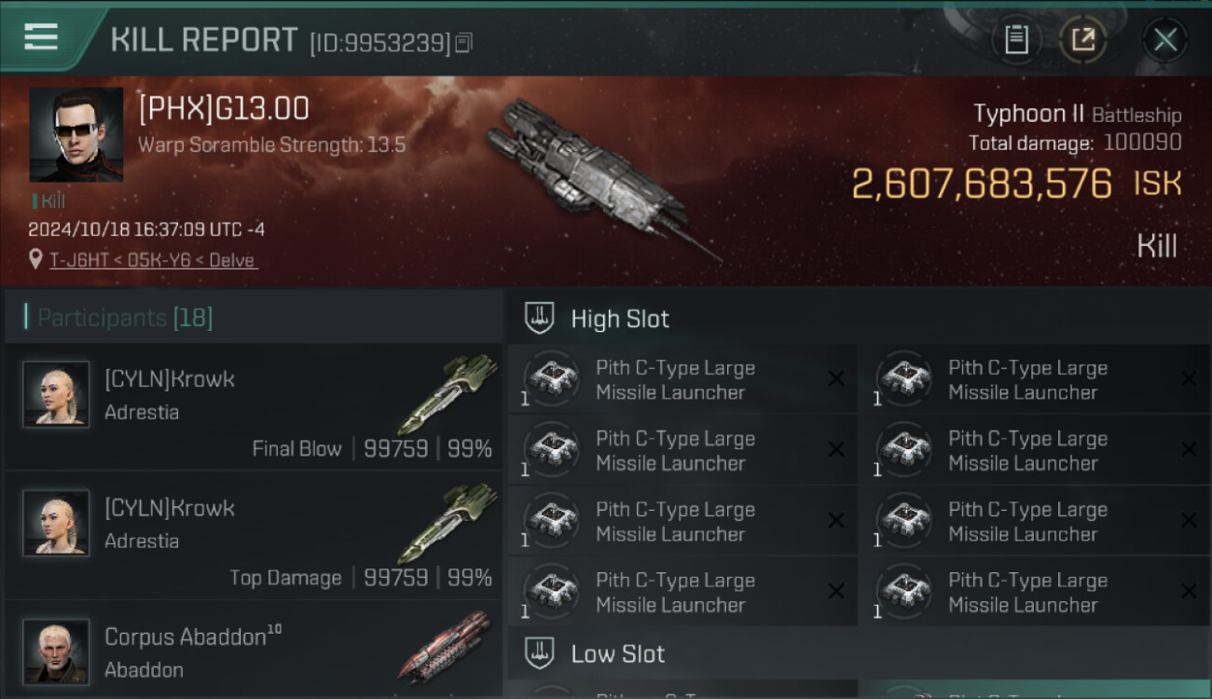The width and height of the screenshot is (1212, 699).
Task: View victim [PHX]G13.00 portrait
Action: pyautogui.click(x=76, y=134)
